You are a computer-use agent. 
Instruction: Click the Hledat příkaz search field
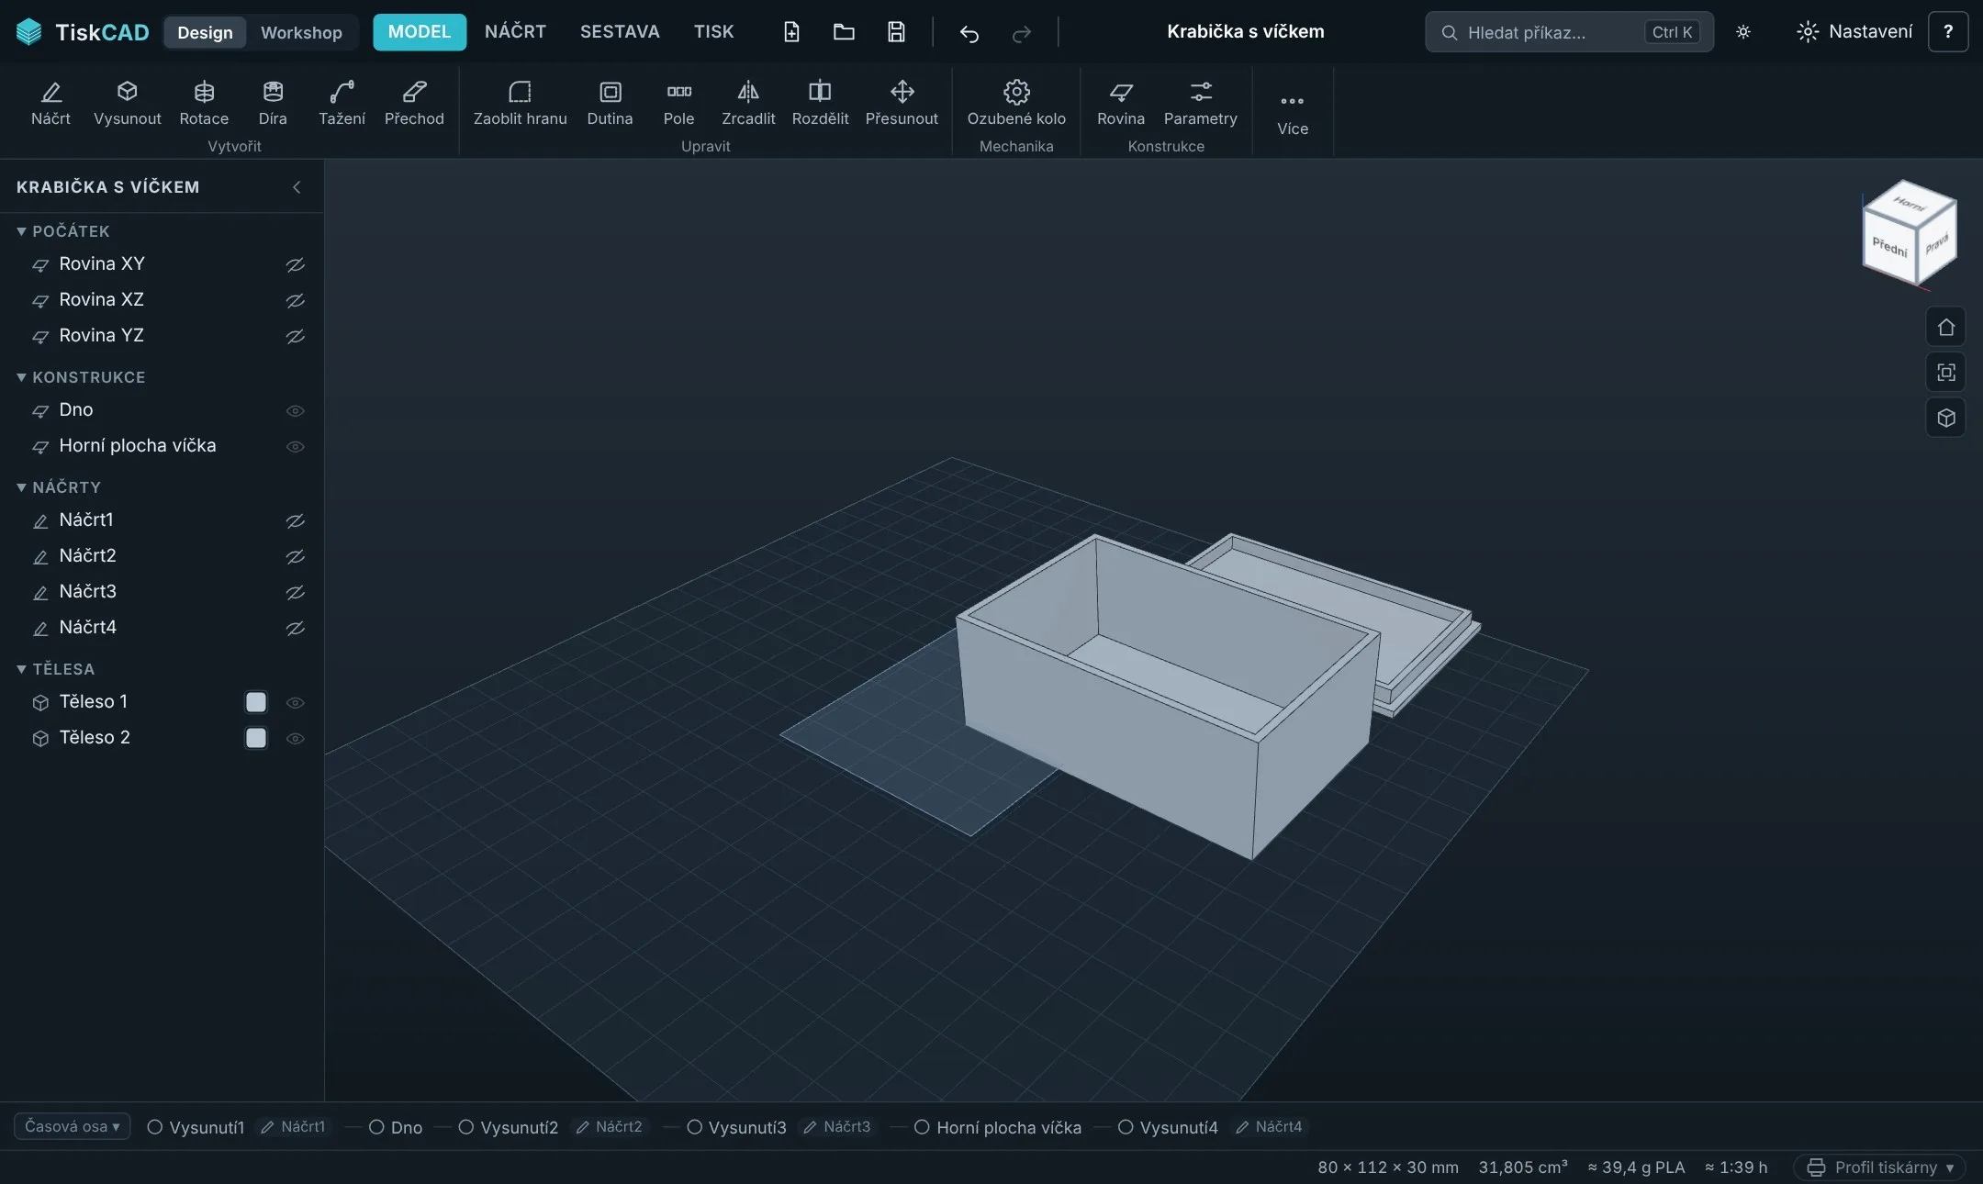point(1569,32)
